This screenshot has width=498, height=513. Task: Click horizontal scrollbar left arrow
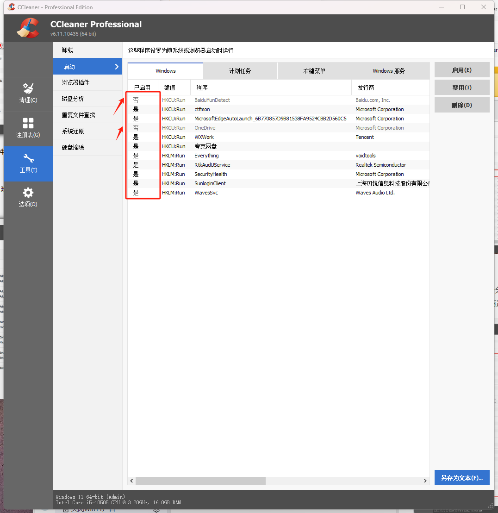coord(131,481)
